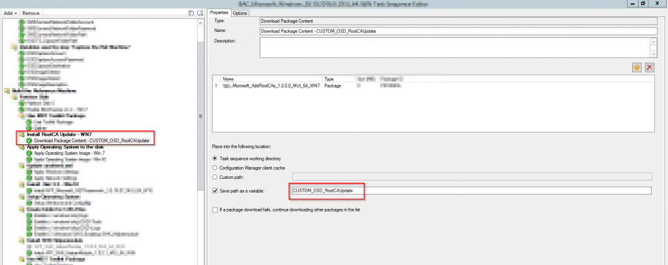Click the Type column header in package list
Image resolution: width=668 pixels, height=265 pixels.
(339, 79)
